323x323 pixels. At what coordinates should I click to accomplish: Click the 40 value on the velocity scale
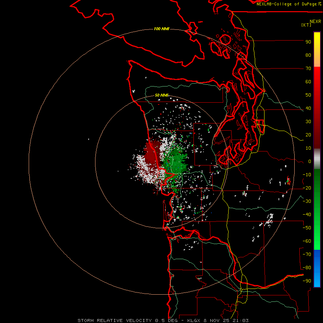[x=308, y=108]
